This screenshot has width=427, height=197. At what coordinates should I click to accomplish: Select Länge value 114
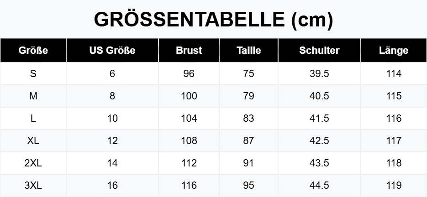click(x=394, y=73)
